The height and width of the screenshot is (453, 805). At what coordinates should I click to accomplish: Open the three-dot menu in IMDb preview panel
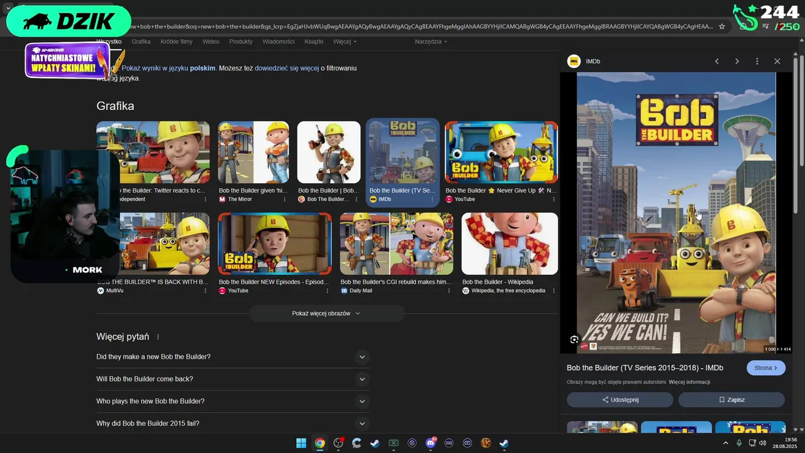(x=757, y=61)
